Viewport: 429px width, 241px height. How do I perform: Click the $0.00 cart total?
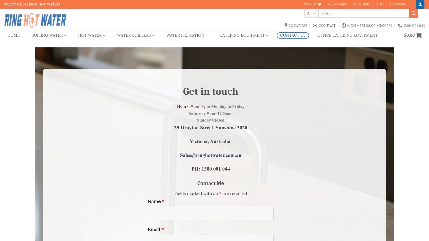click(409, 35)
